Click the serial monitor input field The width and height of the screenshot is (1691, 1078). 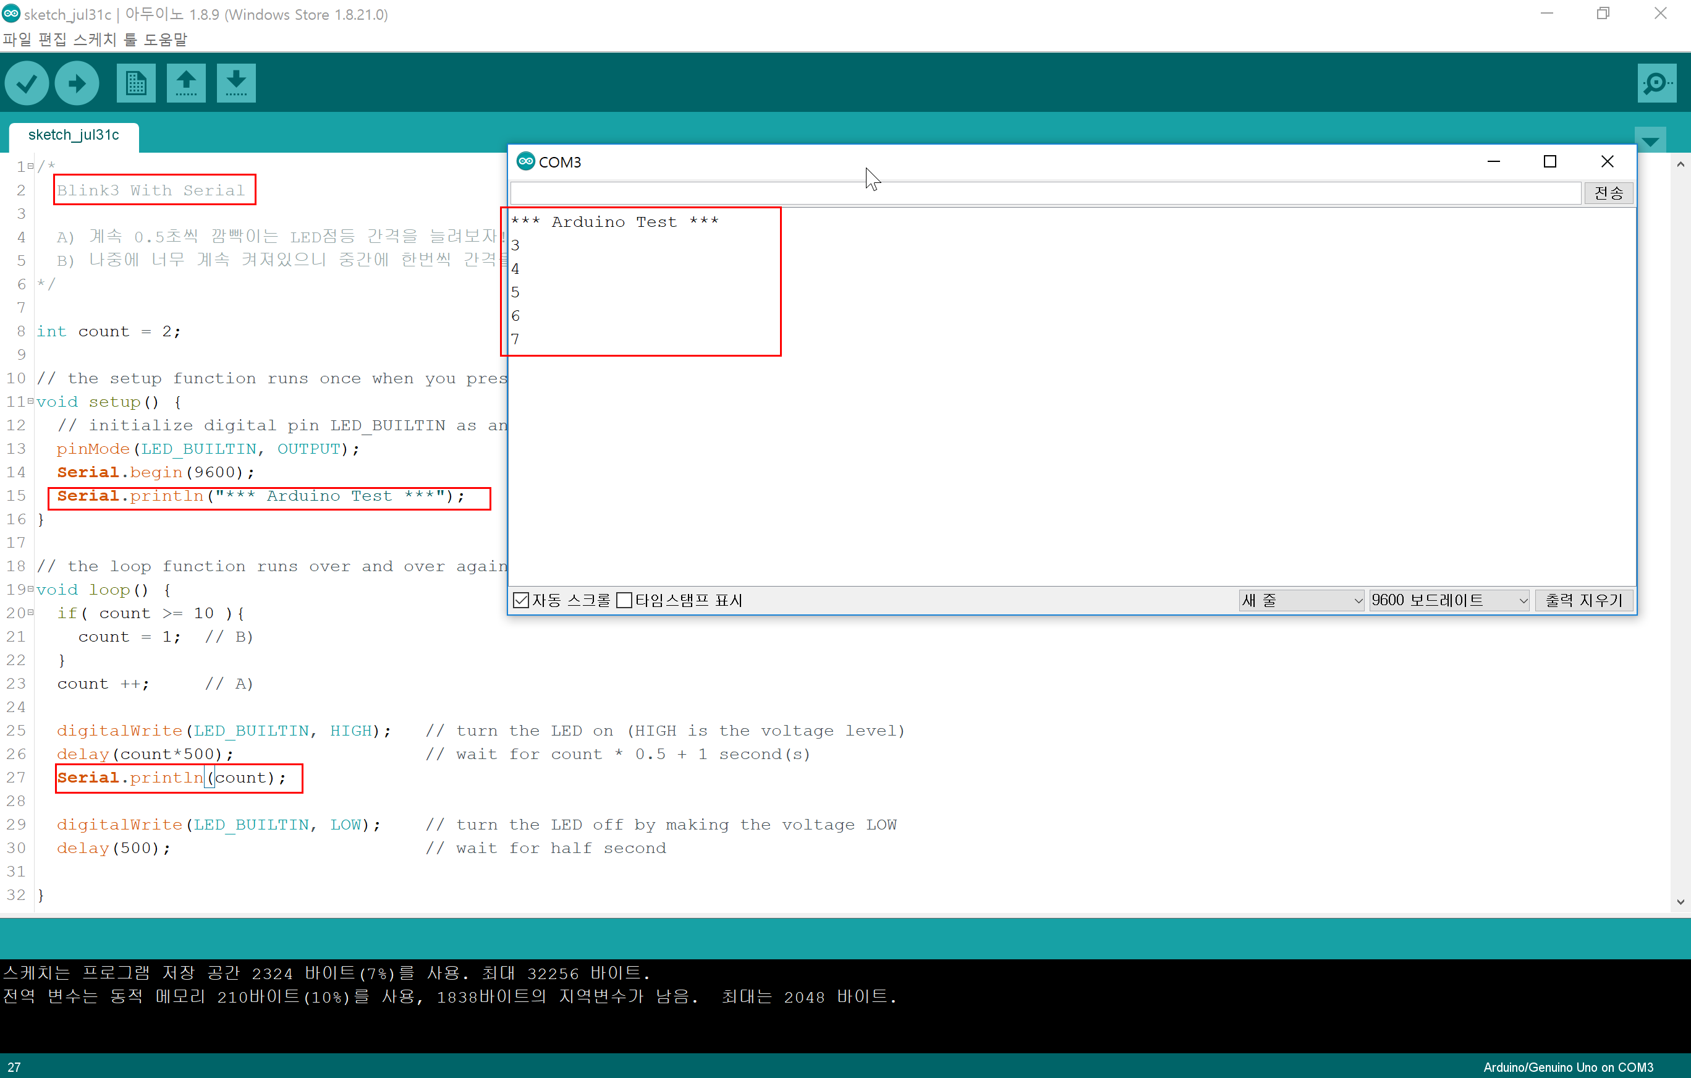coord(1045,193)
